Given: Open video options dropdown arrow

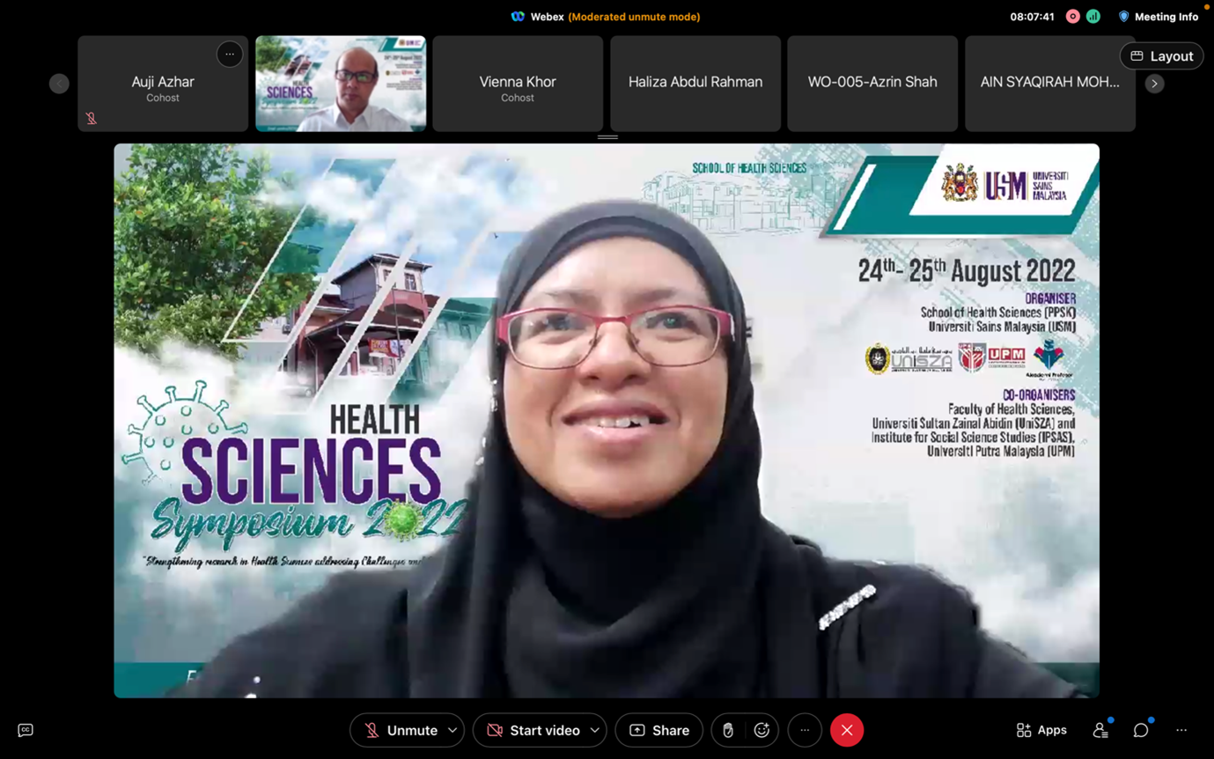Looking at the screenshot, I should 595,730.
